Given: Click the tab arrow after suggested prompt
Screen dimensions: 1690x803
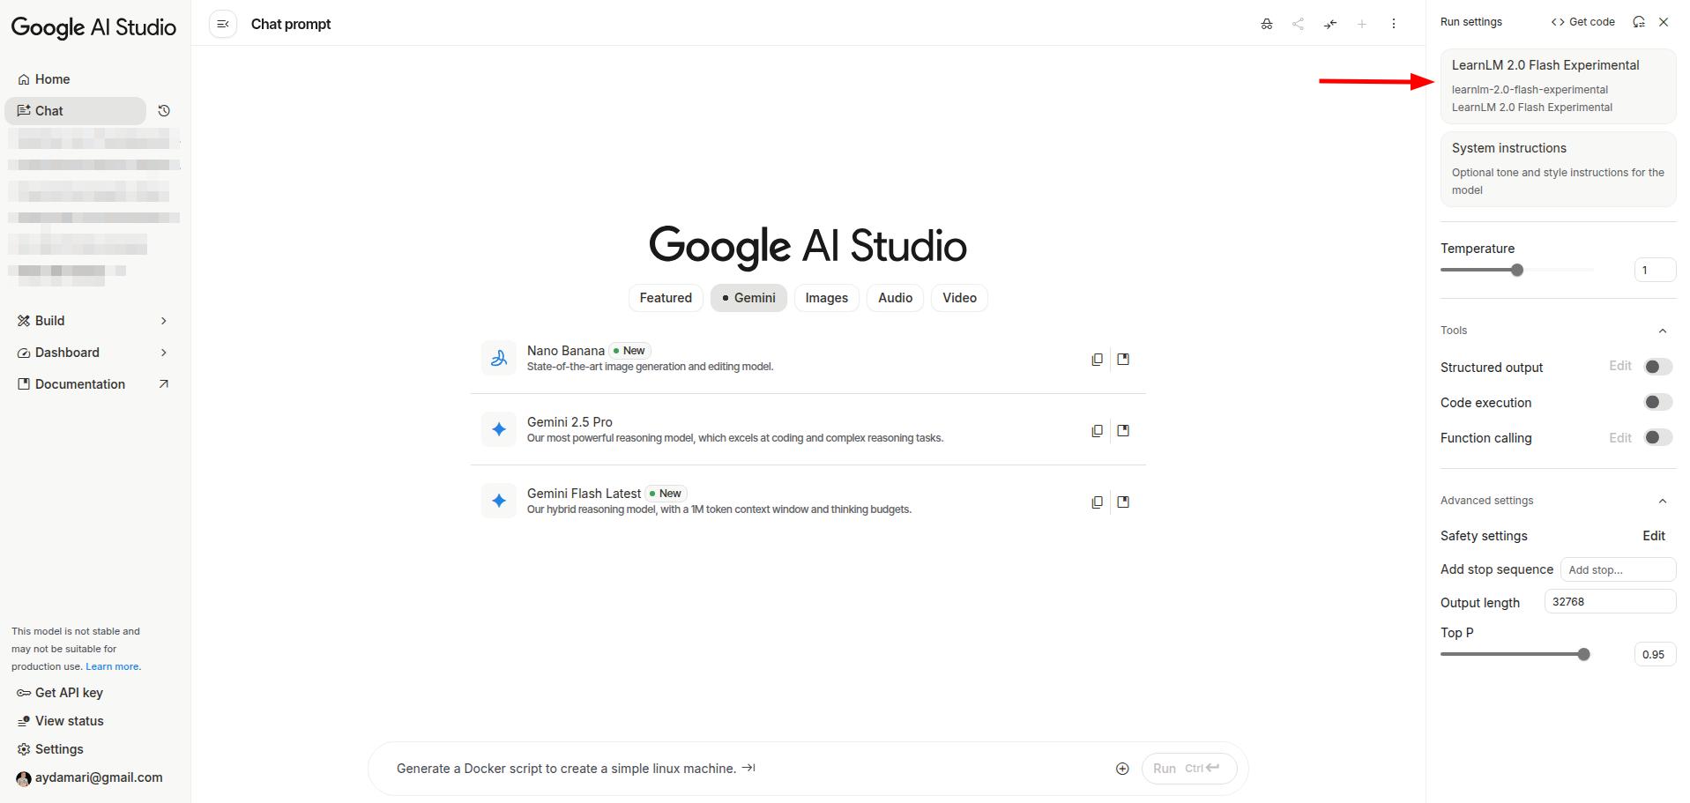Looking at the screenshot, I should tap(748, 768).
